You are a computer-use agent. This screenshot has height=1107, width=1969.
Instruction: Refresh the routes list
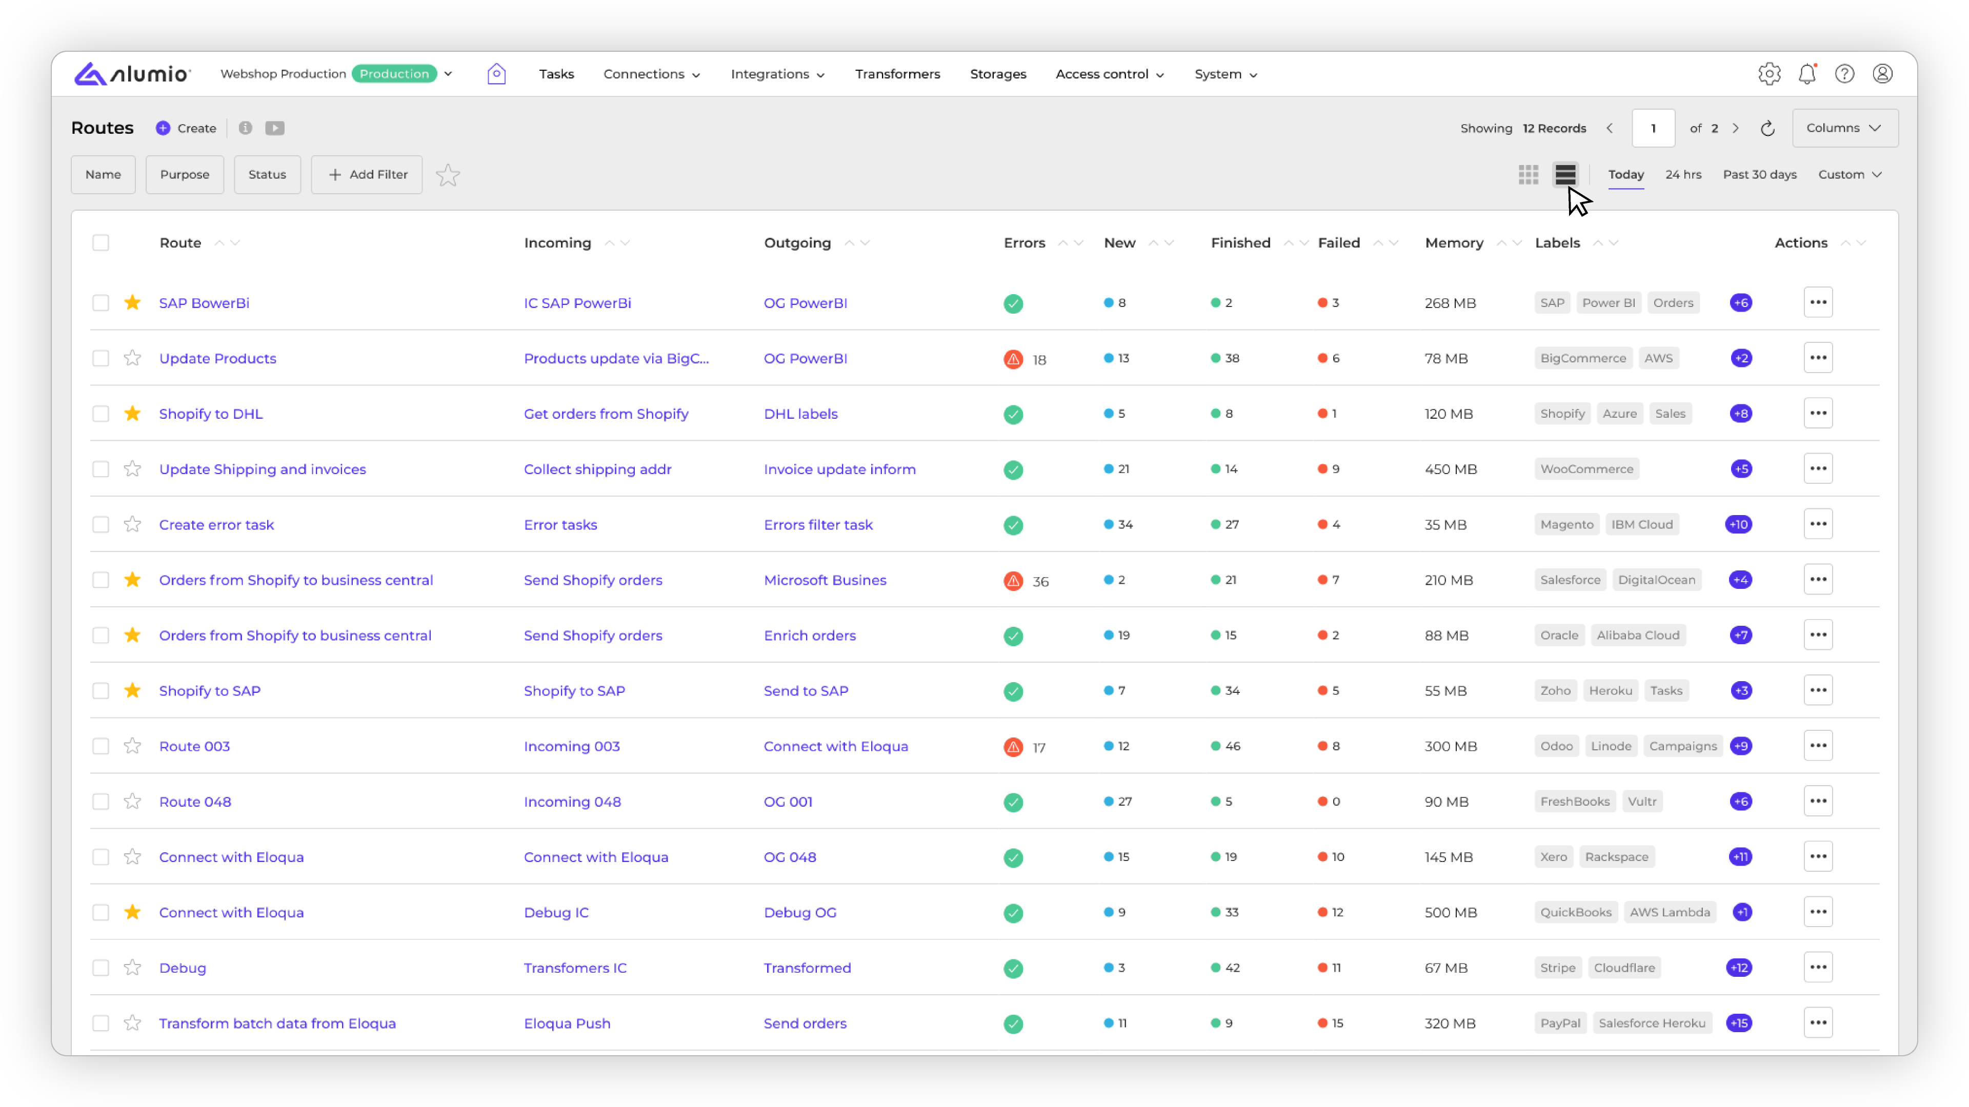pyautogui.click(x=1767, y=128)
